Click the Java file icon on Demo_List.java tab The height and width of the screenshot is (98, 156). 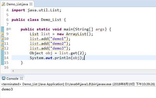coord(4,4)
